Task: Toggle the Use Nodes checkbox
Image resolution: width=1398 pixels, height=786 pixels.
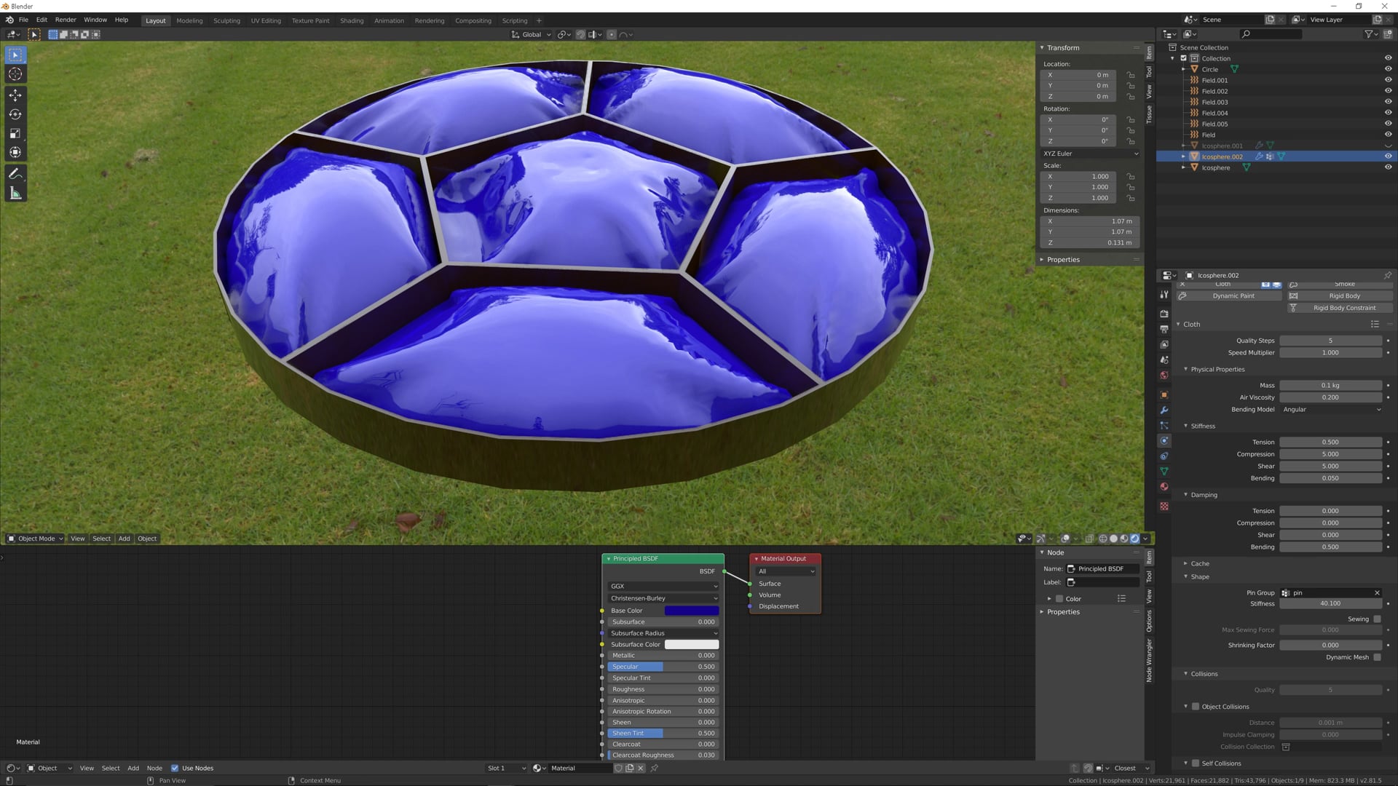Action: point(175,768)
